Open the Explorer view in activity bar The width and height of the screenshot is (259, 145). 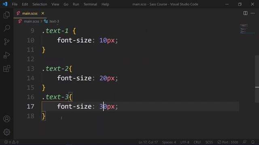click(x=6, y=15)
